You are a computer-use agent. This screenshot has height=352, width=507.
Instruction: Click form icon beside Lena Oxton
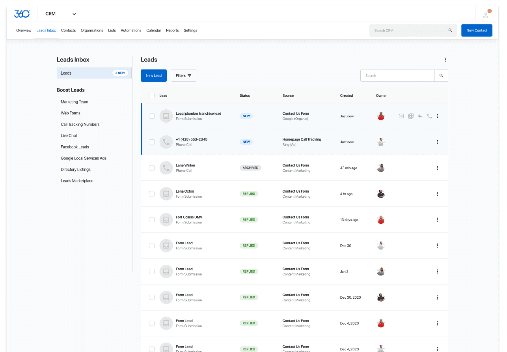[166, 194]
